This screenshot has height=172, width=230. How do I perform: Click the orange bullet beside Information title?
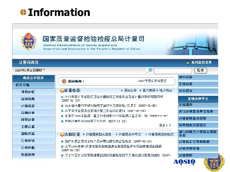coord(23,12)
